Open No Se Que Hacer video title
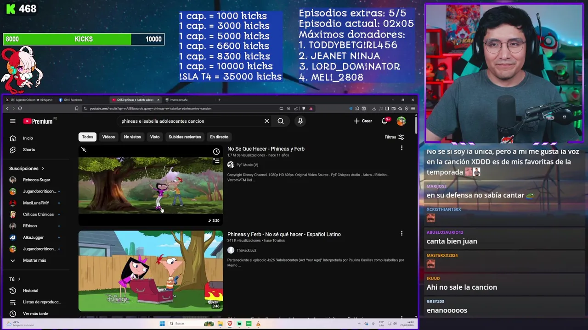This screenshot has height=330, width=588. 266,148
